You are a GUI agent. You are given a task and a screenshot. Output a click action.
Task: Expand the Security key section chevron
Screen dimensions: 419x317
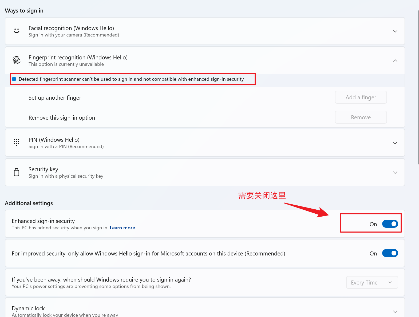pos(395,173)
